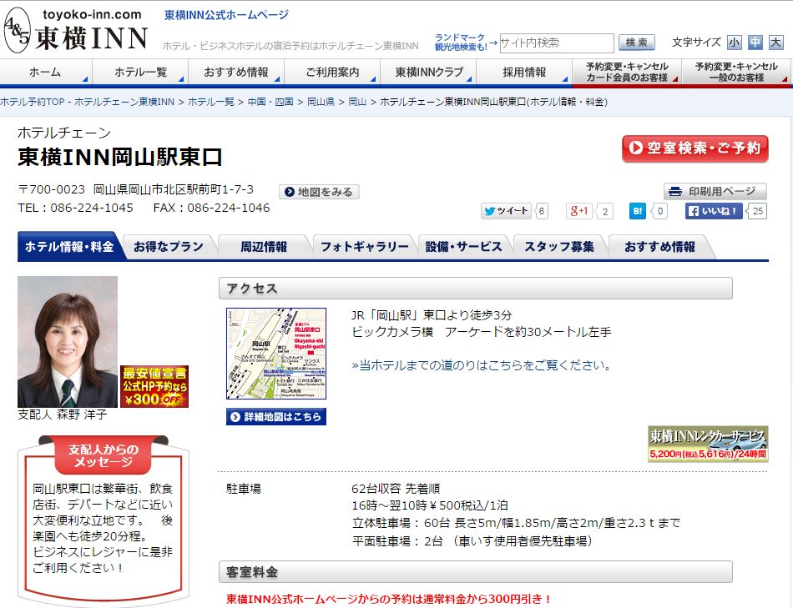Click the TEL：086-224-1045 text
This screenshot has width=793, height=608.
(x=75, y=208)
